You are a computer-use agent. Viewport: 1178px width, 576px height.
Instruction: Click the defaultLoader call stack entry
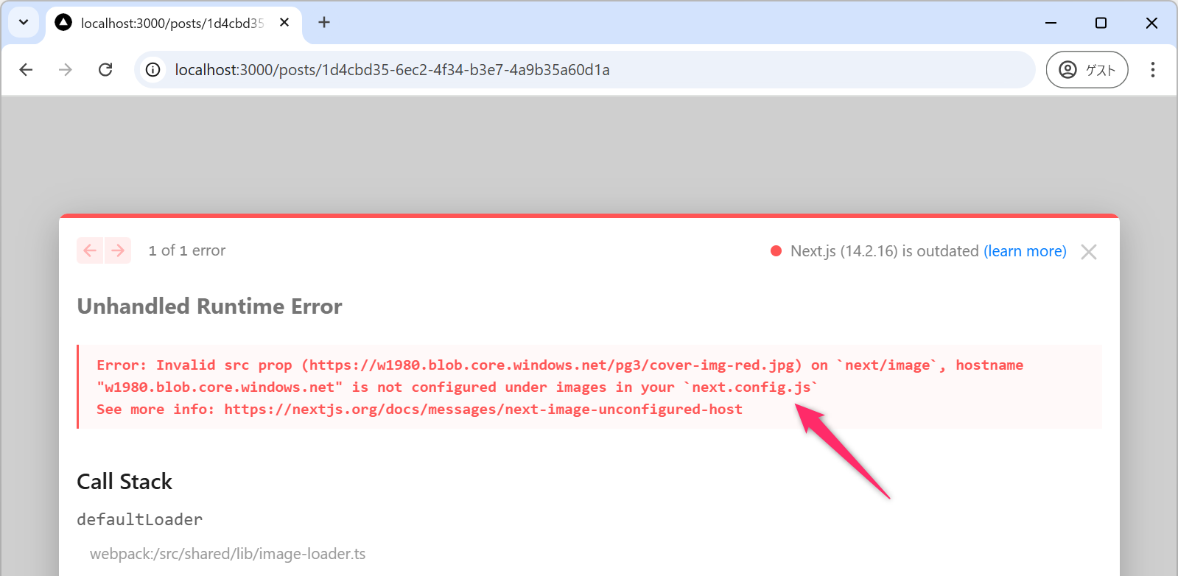(140, 519)
